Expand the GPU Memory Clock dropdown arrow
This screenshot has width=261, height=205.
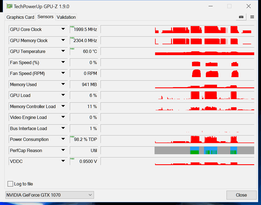click(x=63, y=40)
